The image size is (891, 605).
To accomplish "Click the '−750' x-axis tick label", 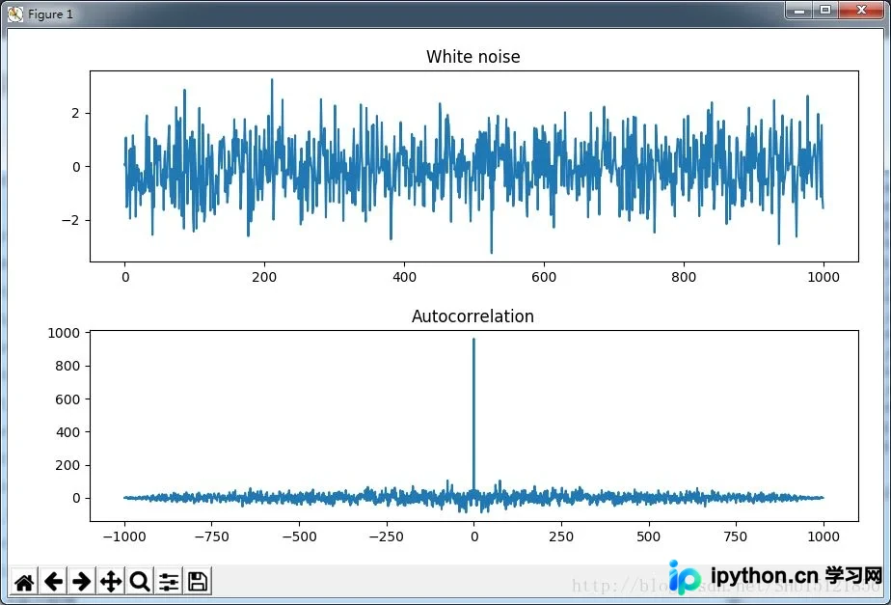I will pyautogui.click(x=212, y=536).
